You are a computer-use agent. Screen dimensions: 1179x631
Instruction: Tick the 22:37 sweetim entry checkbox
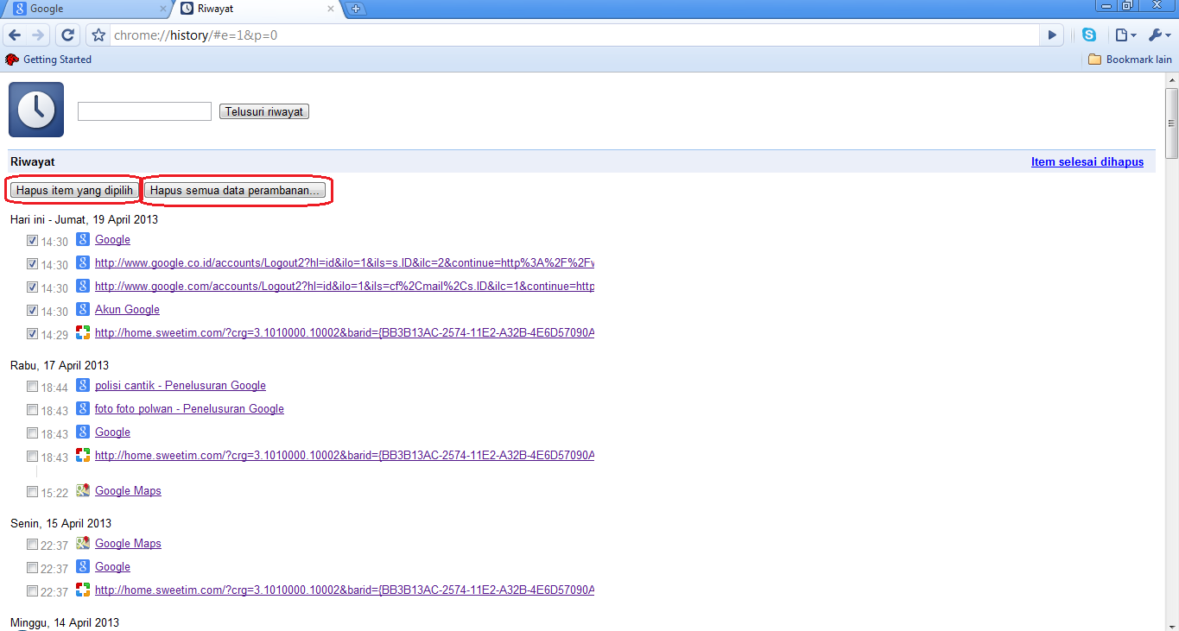[32, 591]
